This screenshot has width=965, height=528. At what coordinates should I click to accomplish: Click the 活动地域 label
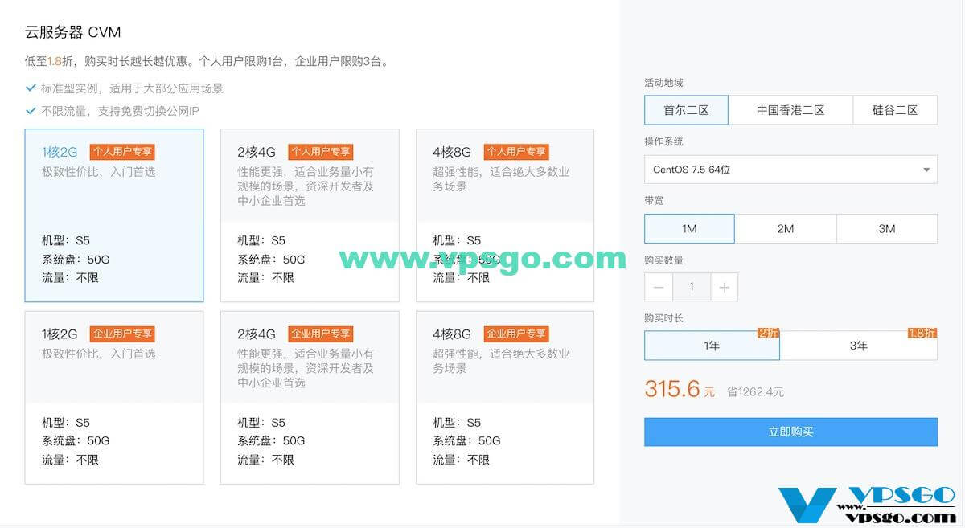[x=663, y=83]
